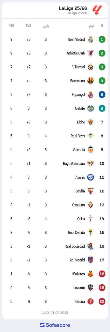Tap the Valencia bat crest

90,150
